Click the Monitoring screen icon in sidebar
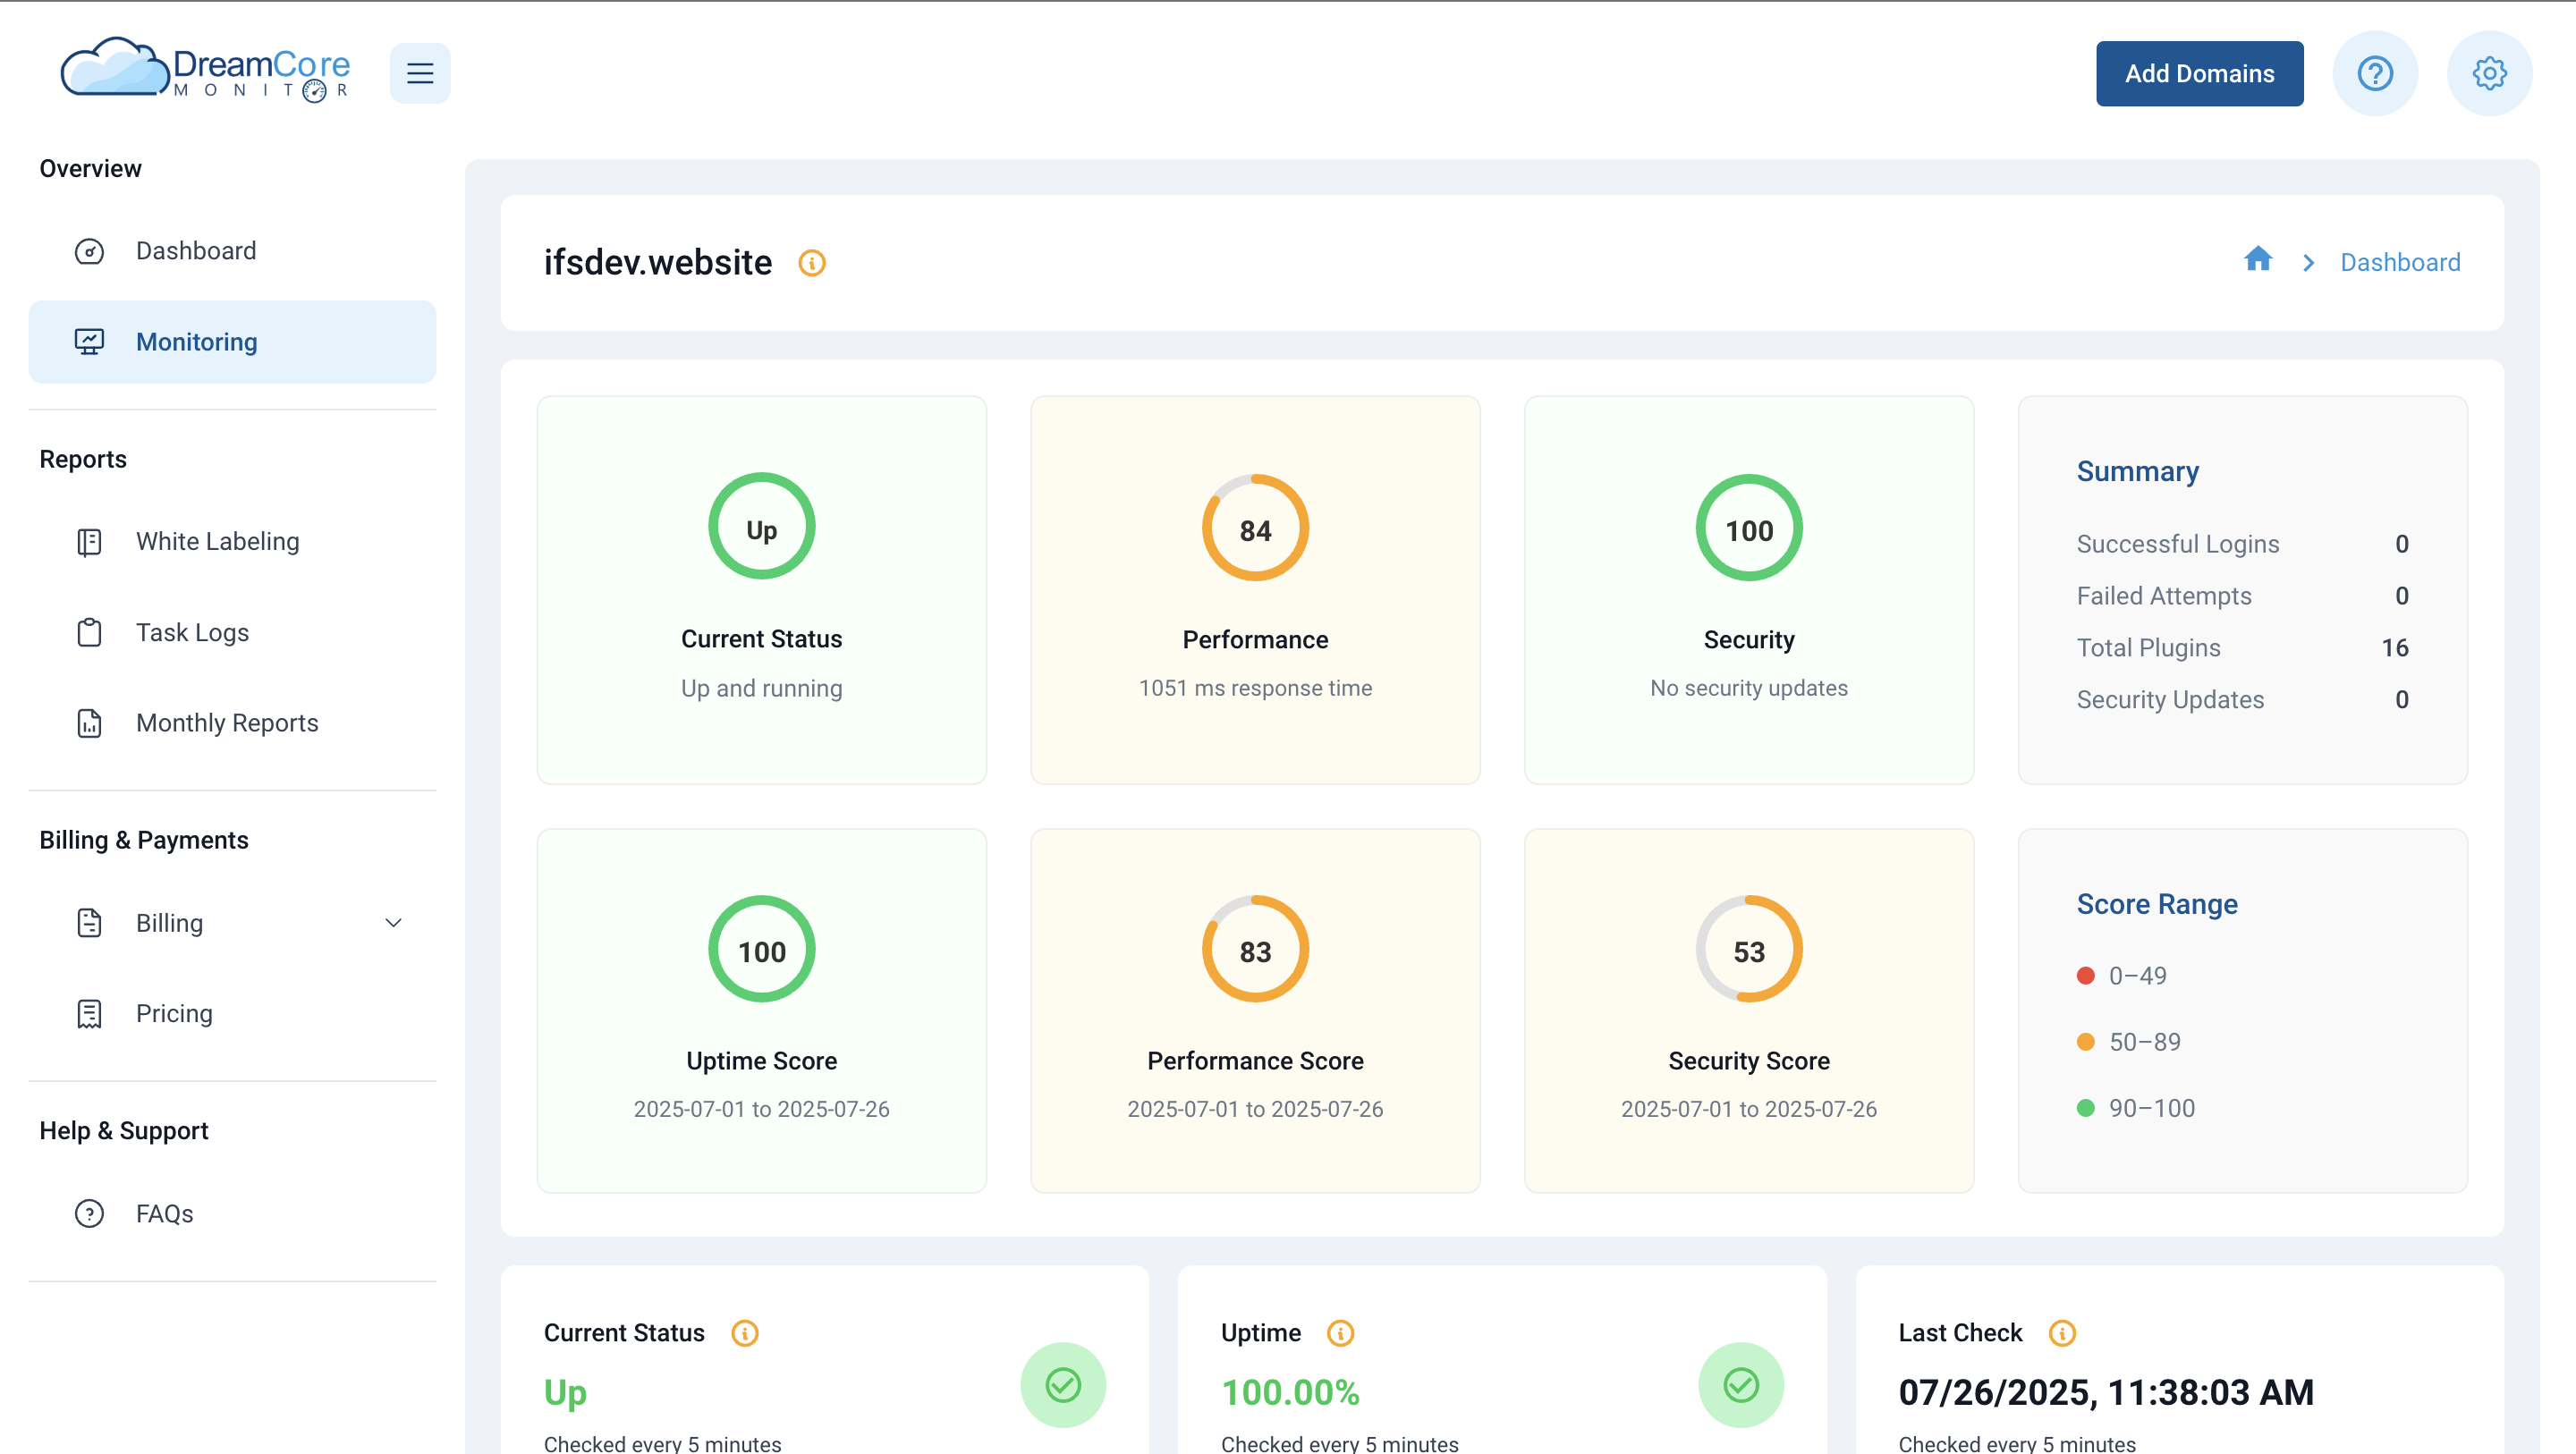This screenshot has height=1454, width=2576. point(89,342)
